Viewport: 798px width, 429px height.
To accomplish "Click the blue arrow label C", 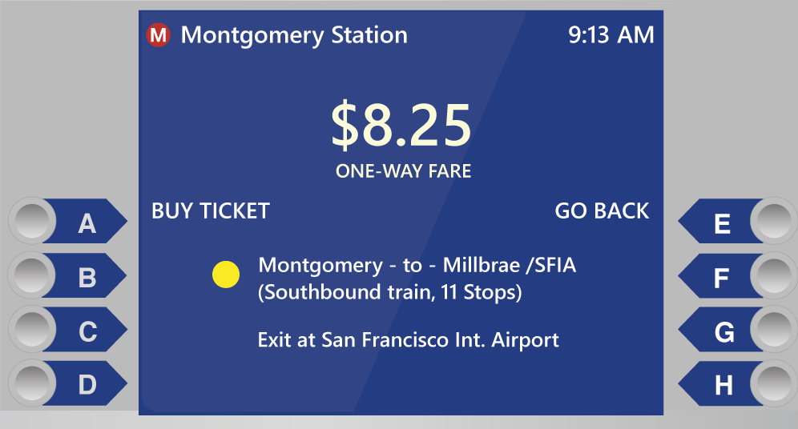I will pos(87,330).
